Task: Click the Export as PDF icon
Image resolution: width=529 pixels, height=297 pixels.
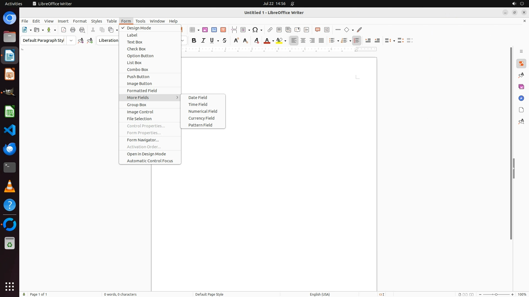Action: (64, 30)
